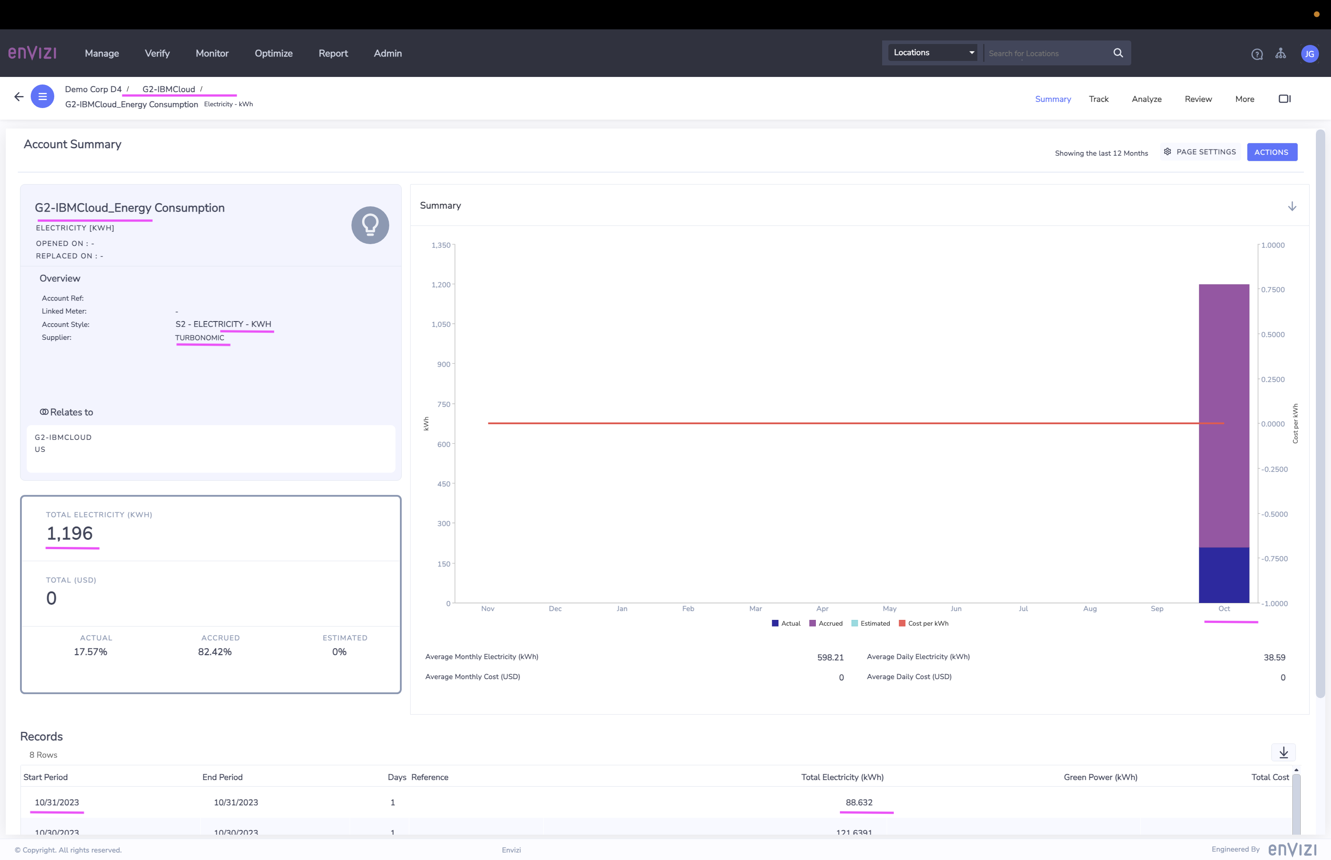The image size is (1331, 860).
Task: Click the ACTIONS button
Action: pyautogui.click(x=1271, y=152)
